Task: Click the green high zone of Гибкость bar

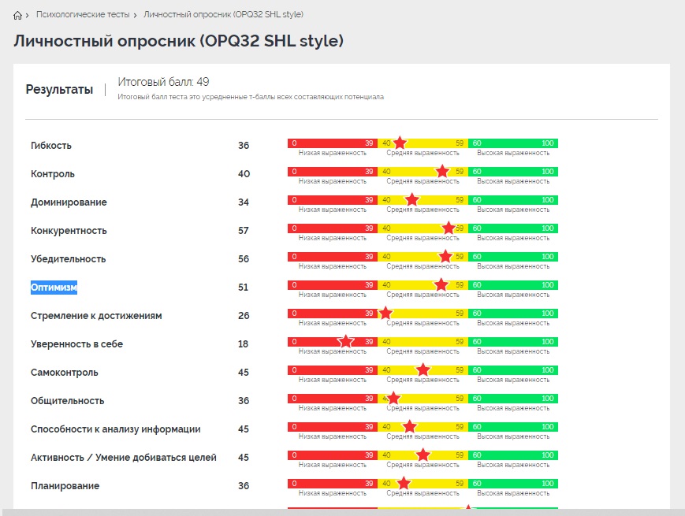Action: [512, 143]
